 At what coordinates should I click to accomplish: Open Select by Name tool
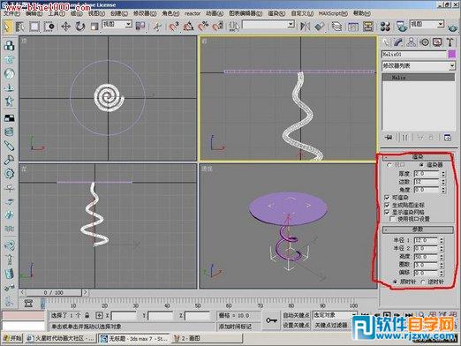(x=20, y=26)
